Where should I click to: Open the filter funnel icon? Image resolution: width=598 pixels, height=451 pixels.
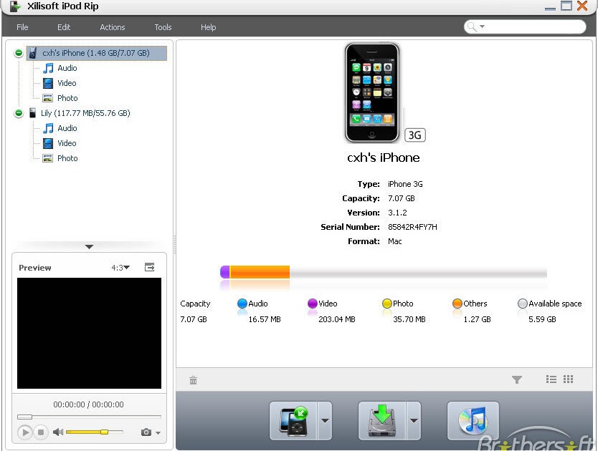(517, 379)
